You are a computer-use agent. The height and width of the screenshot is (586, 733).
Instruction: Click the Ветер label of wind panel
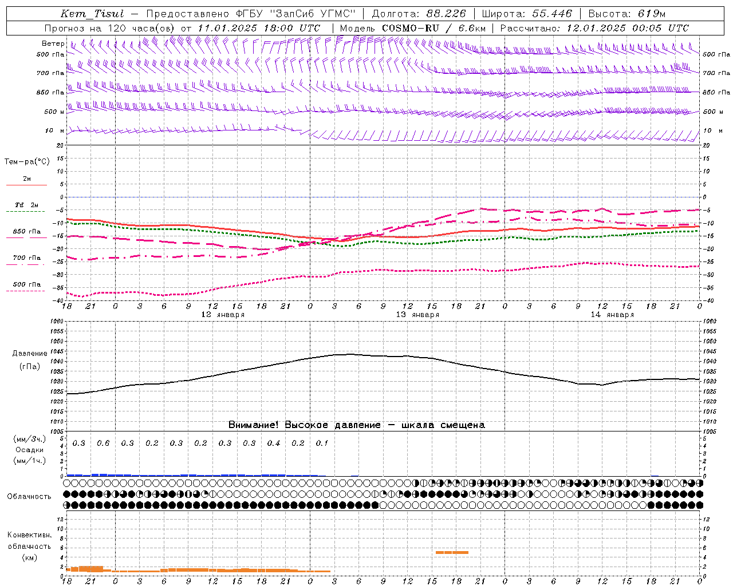[53, 43]
